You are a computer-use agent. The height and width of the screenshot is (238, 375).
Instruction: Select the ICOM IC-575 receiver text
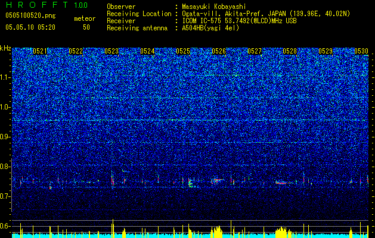point(239,21)
